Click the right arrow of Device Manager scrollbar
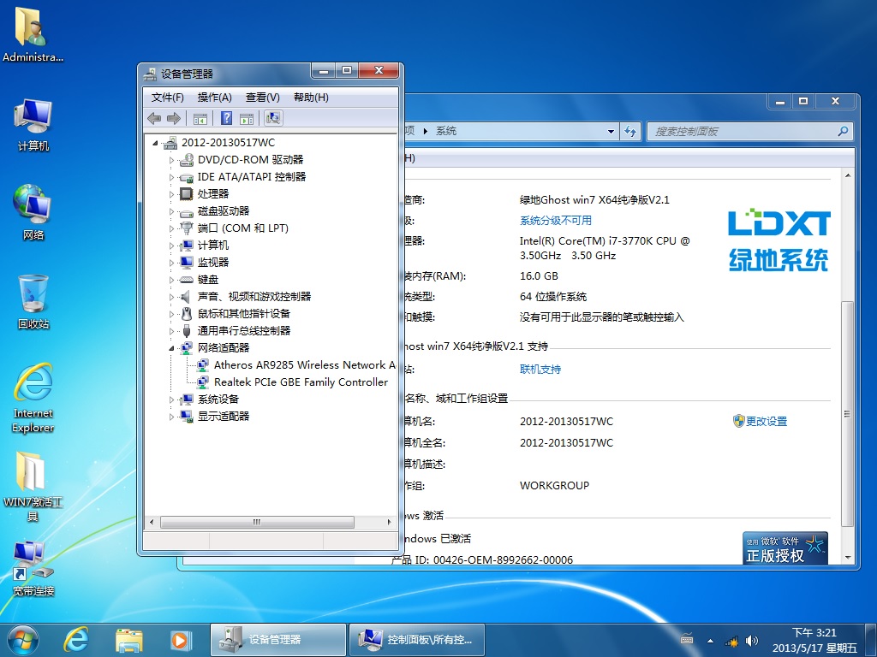 pyautogui.click(x=390, y=522)
